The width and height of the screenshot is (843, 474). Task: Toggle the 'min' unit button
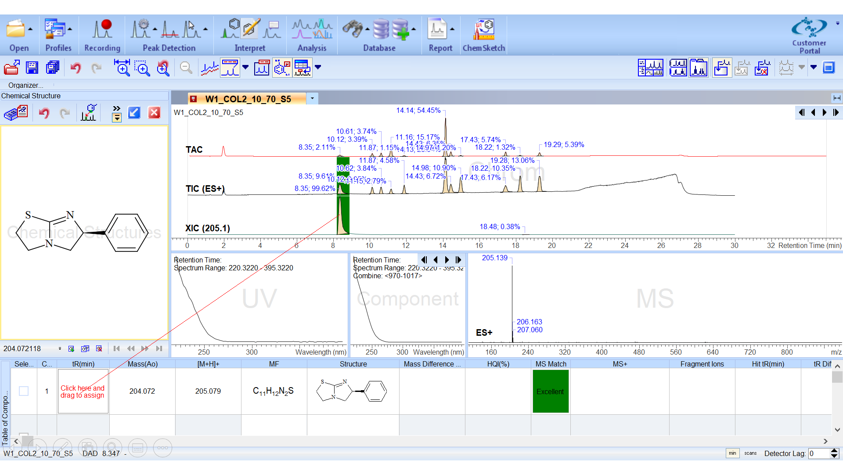(732, 453)
